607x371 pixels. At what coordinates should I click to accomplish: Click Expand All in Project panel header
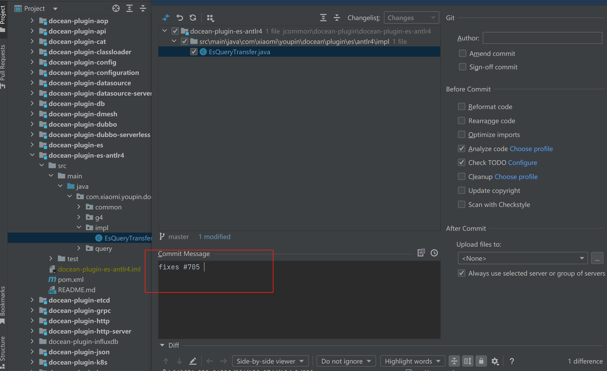click(129, 9)
